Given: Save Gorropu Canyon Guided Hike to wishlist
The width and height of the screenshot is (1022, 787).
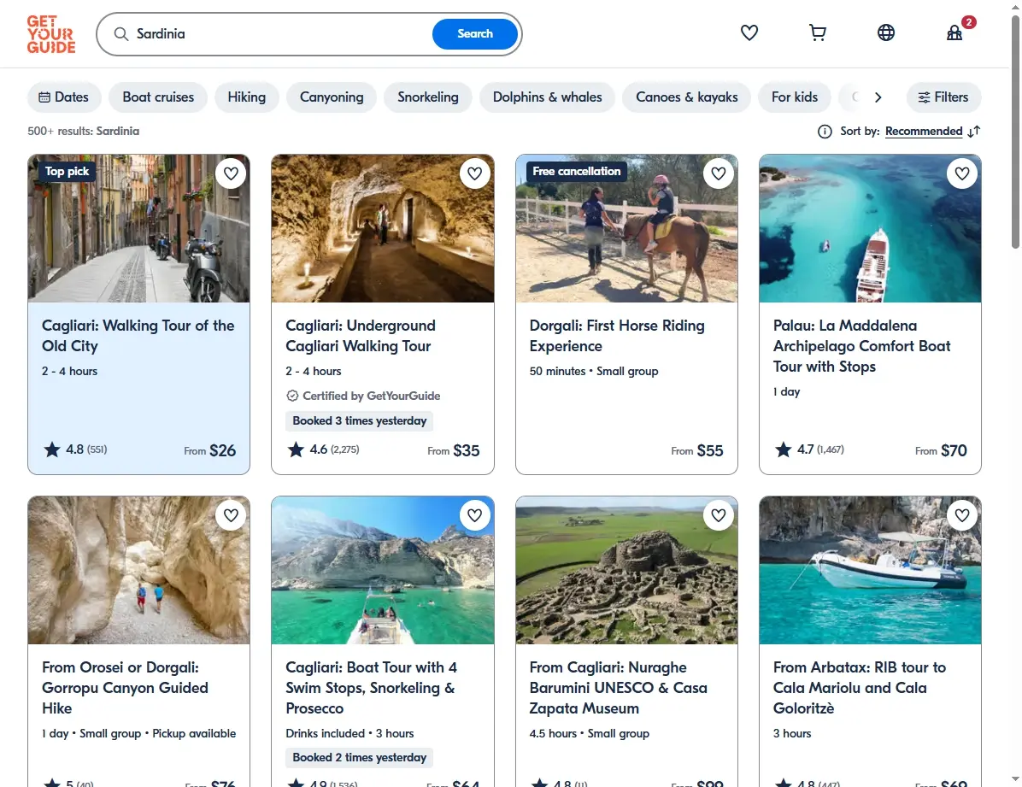Looking at the screenshot, I should point(231,515).
